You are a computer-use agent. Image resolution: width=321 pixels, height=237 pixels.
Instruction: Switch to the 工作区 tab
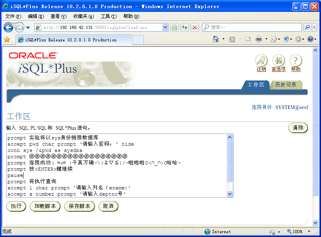pyautogui.click(x=256, y=85)
